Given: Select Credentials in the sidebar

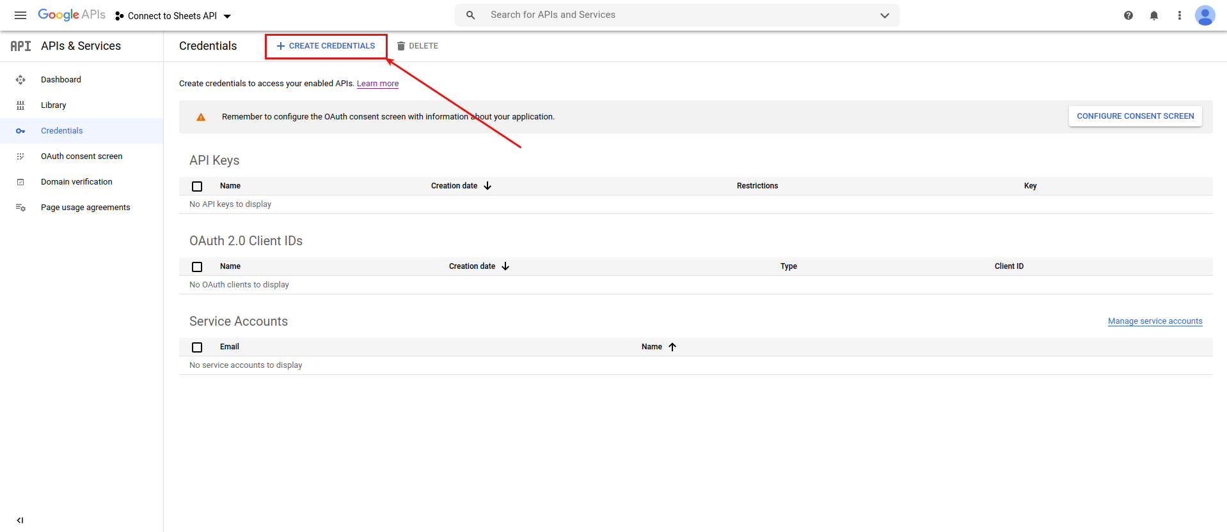Looking at the screenshot, I should pos(62,131).
